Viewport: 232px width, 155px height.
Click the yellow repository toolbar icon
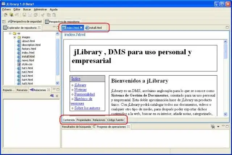click(x=11, y=15)
